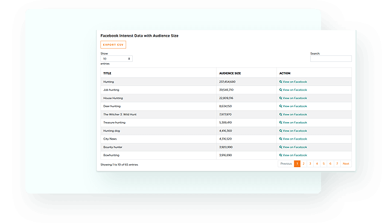Click the audience size in Bowhunting row
This screenshot has height=223, width=382.
pyautogui.click(x=225, y=155)
